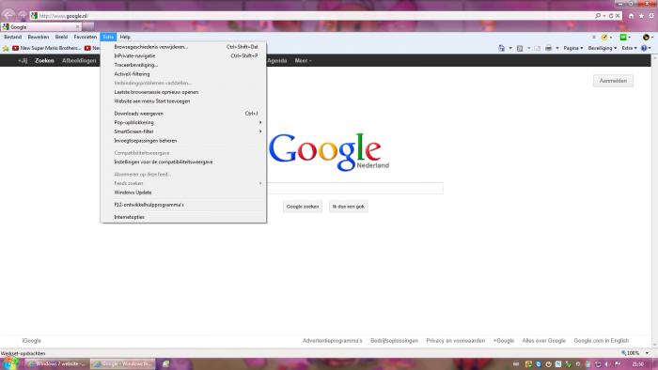Click the Google search input field

355,188
